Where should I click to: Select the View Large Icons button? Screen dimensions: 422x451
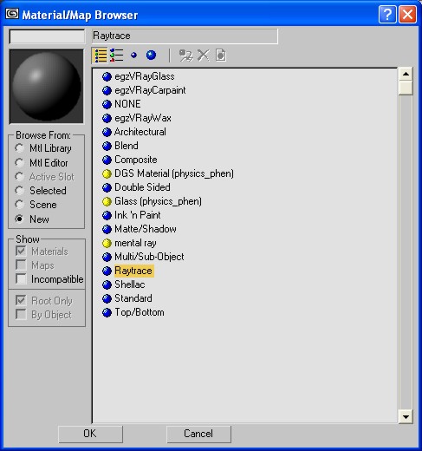tap(151, 55)
